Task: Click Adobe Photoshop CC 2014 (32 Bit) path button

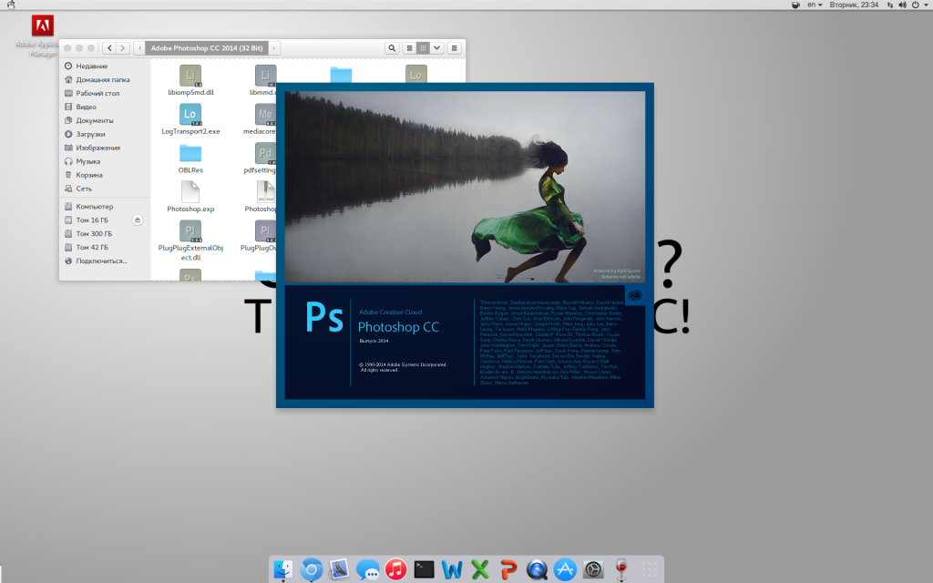Action: point(207,48)
